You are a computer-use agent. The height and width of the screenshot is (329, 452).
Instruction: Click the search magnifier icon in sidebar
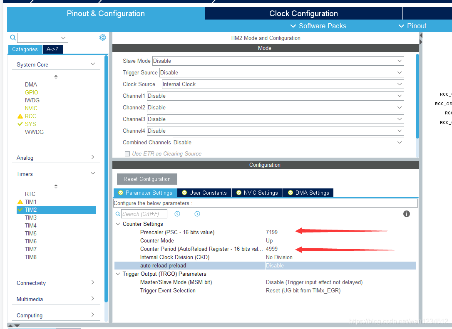pyautogui.click(x=13, y=37)
